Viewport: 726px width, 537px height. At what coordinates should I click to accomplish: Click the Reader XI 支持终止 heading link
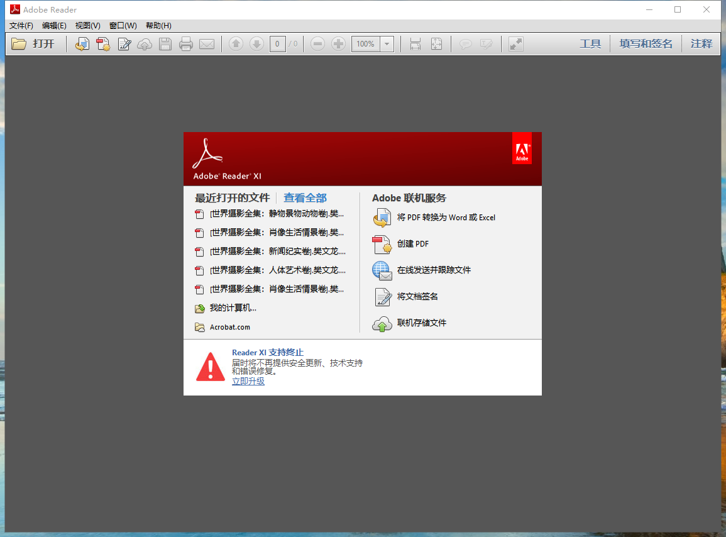point(268,353)
